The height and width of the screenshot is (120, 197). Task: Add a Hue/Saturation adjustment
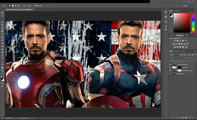pyautogui.click(x=173, y=44)
